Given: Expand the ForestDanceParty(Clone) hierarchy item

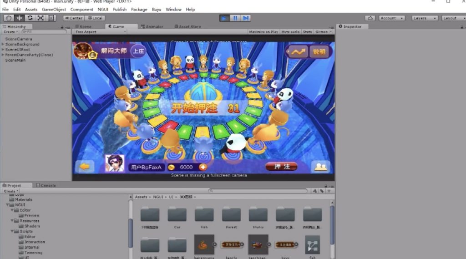Looking at the screenshot, I should tap(3, 55).
